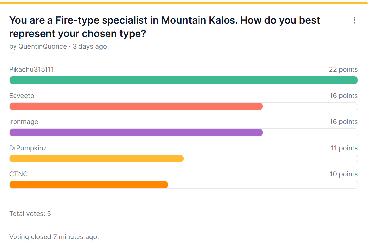368x248 pixels.
Task: Click the Eeveeto option label
Action: 22,96
